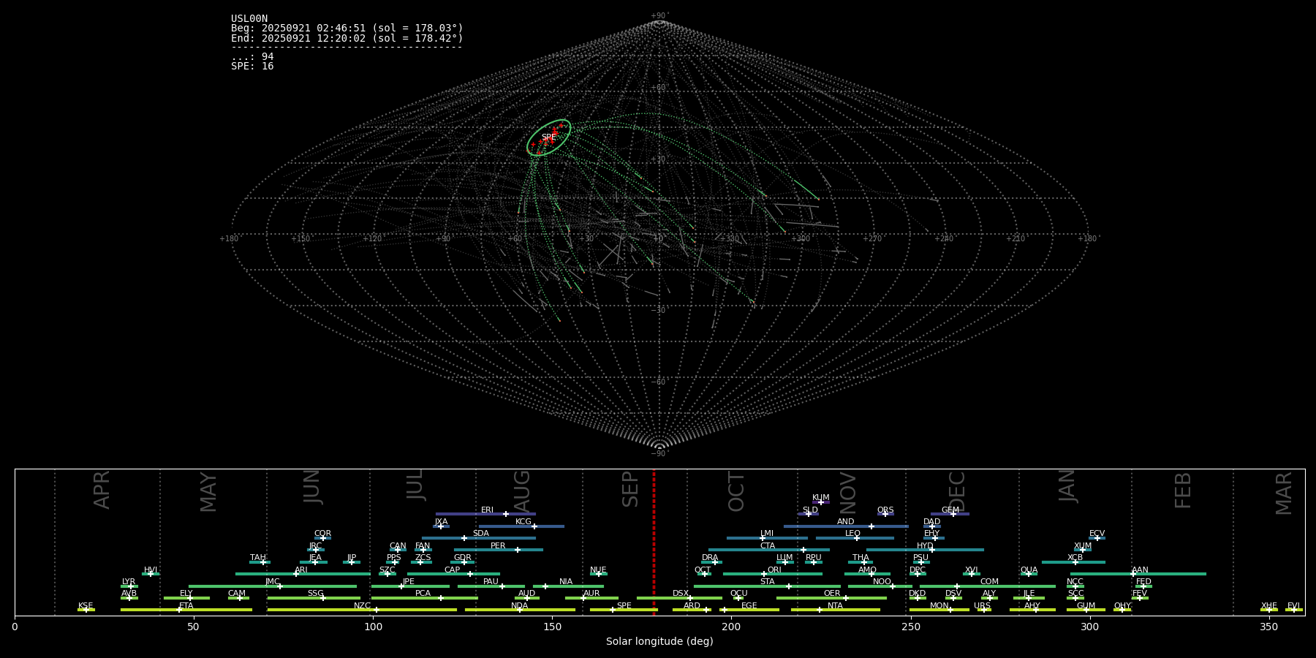
Task: Click the AUR shower label
Action: (591, 594)
